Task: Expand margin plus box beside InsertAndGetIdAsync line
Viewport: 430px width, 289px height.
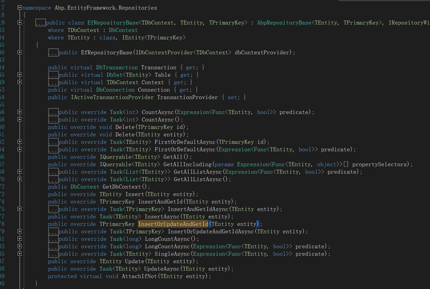Action: pyautogui.click(x=19, y=209)
